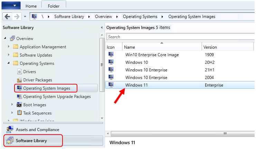This screenshot has height=149, width=256.
Task: Click the Boot Images node icon
Action: click(x=19, y=105)
